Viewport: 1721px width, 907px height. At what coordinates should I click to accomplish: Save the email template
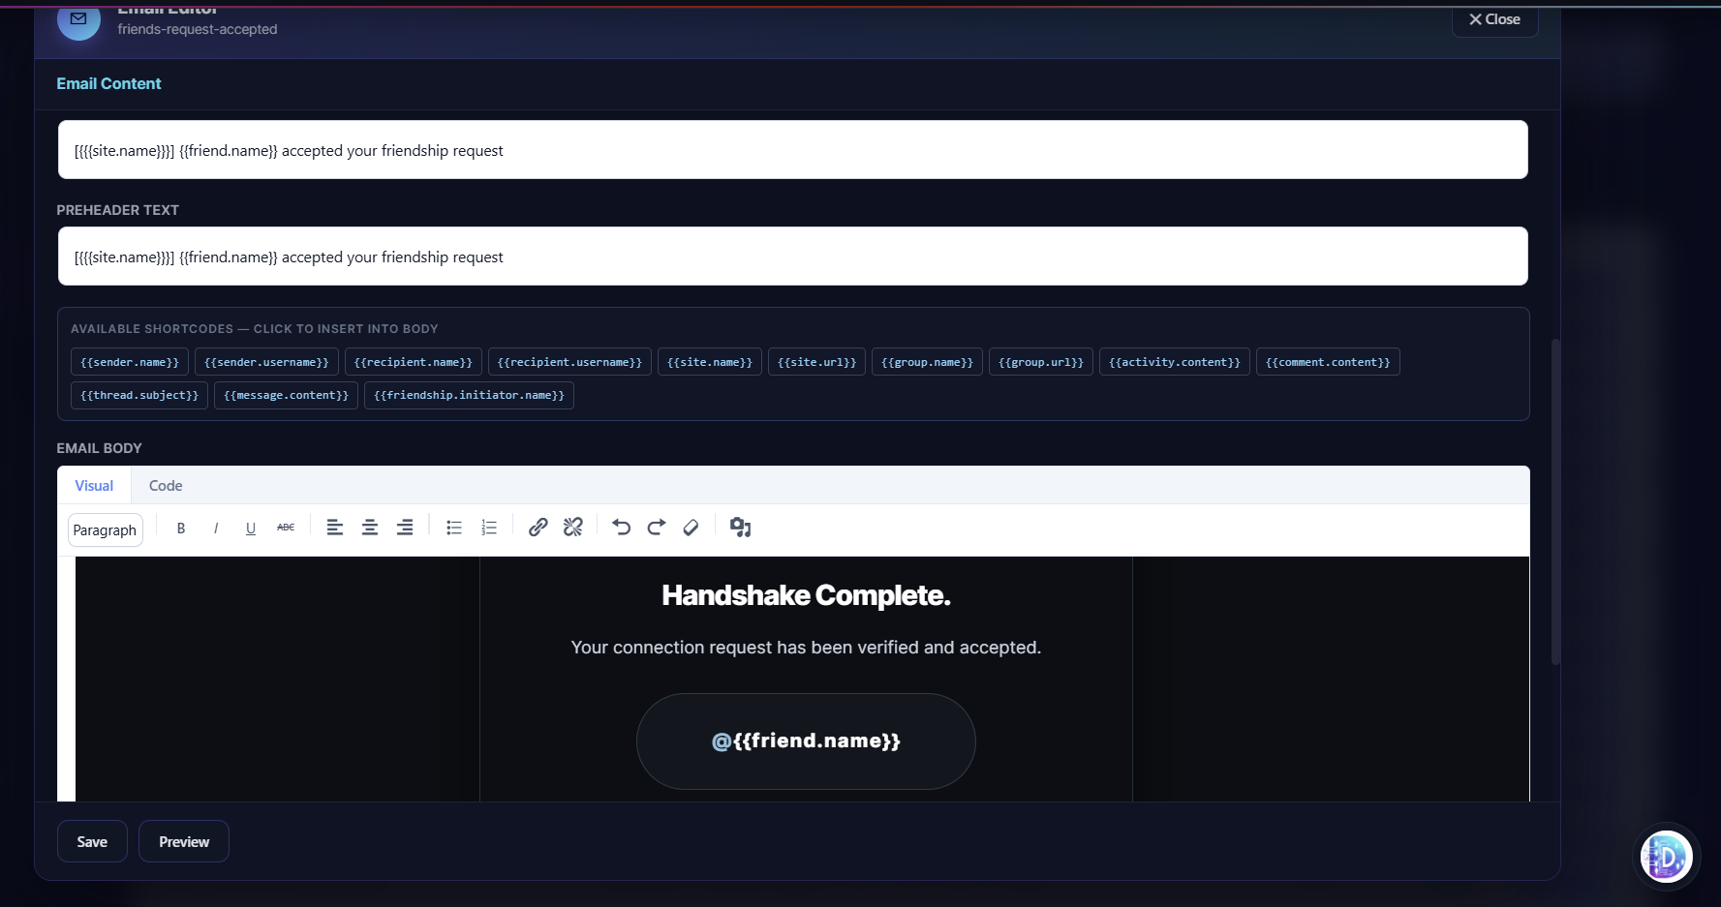tap(92, 842)
